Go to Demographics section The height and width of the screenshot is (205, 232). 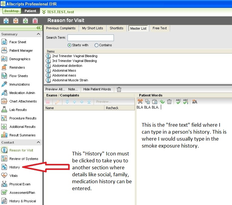[x=20, y=59]
